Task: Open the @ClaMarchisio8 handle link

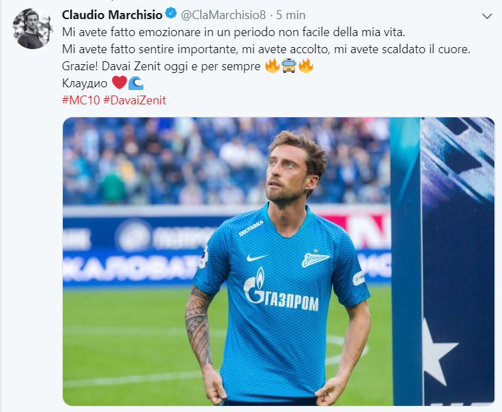Action: [x=223, y=15]
